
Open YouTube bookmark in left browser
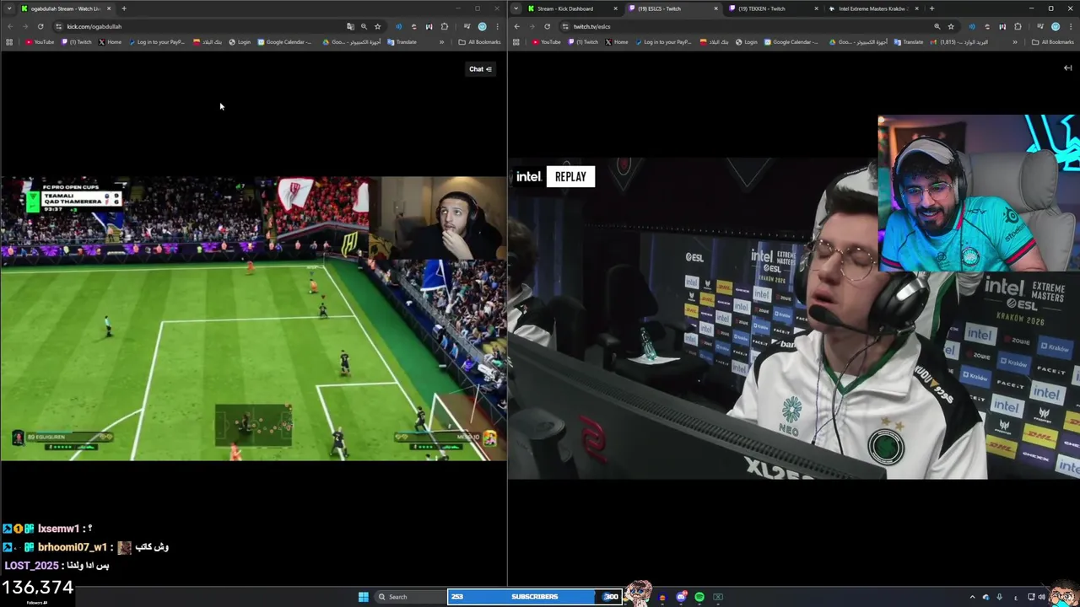(x=40, y=42)
